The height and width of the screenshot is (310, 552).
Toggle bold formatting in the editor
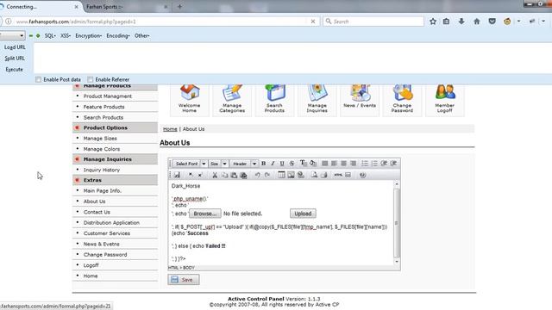pos(263,164)
